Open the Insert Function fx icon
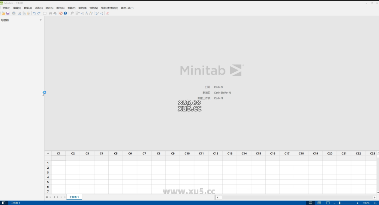The height and width of the screenshot is (205, 379). point(72,13)
